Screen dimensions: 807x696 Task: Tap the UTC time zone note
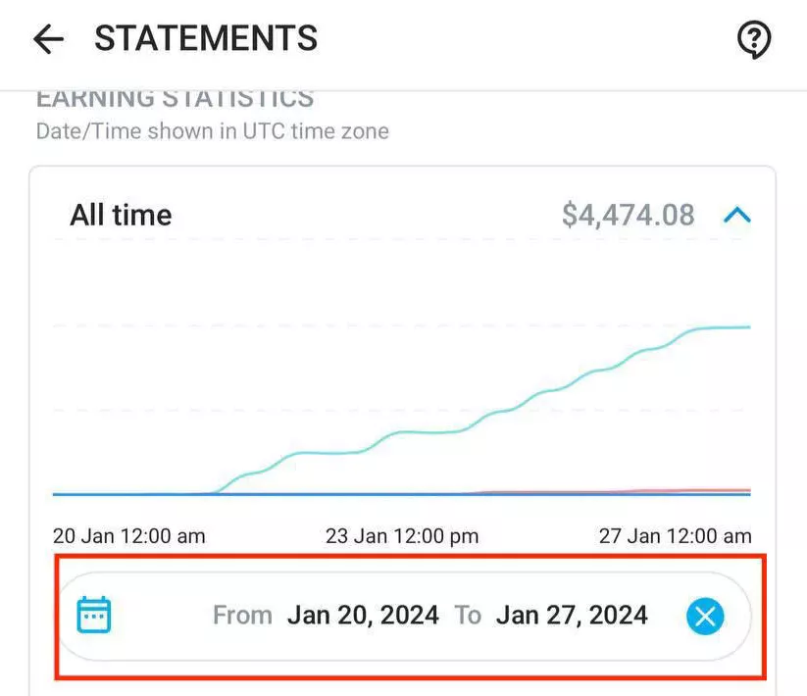[213, 131]
